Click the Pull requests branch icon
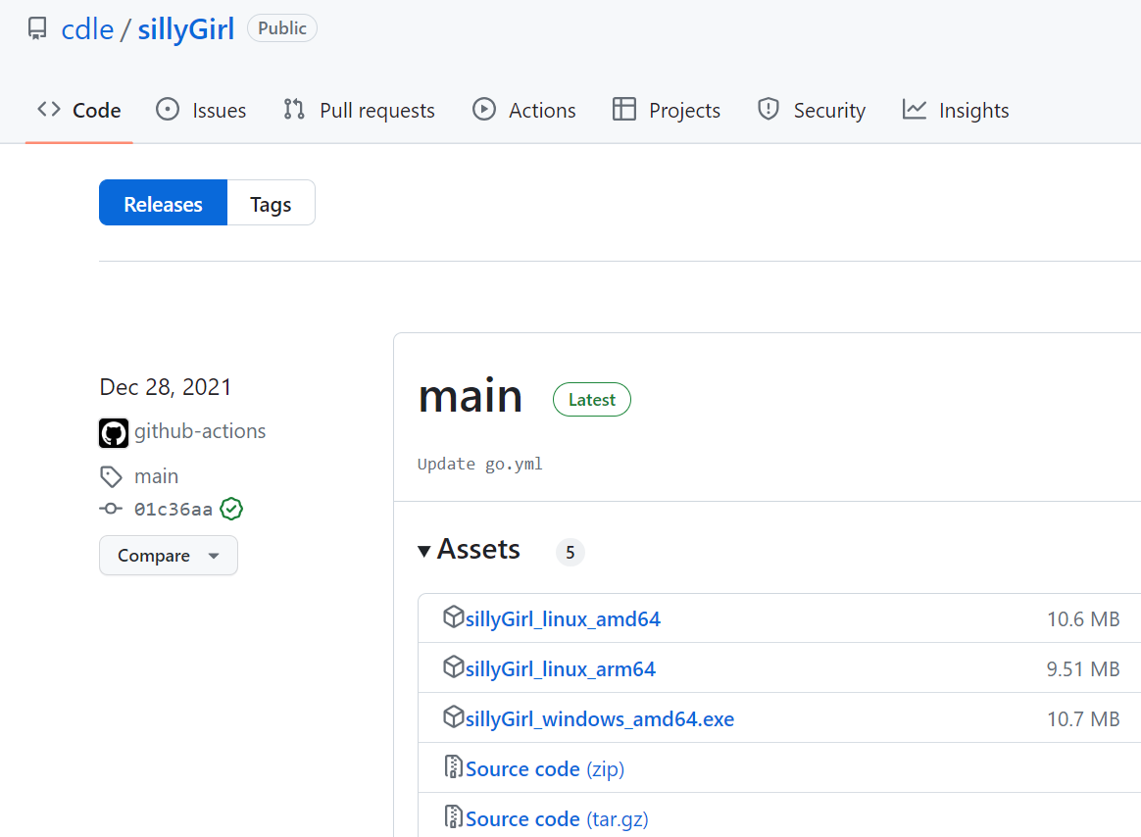 pyautogui.click(x=294, y=109)
